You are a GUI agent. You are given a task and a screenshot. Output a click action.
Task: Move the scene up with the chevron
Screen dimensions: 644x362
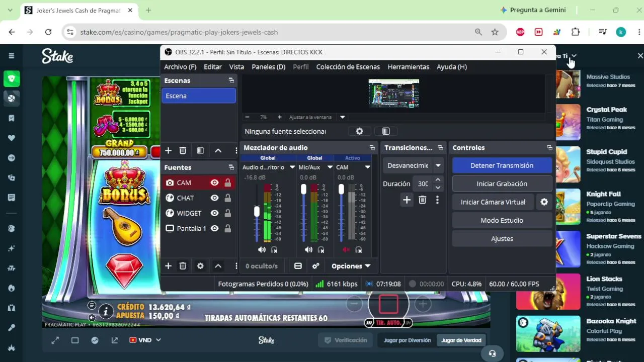(218, 150)
